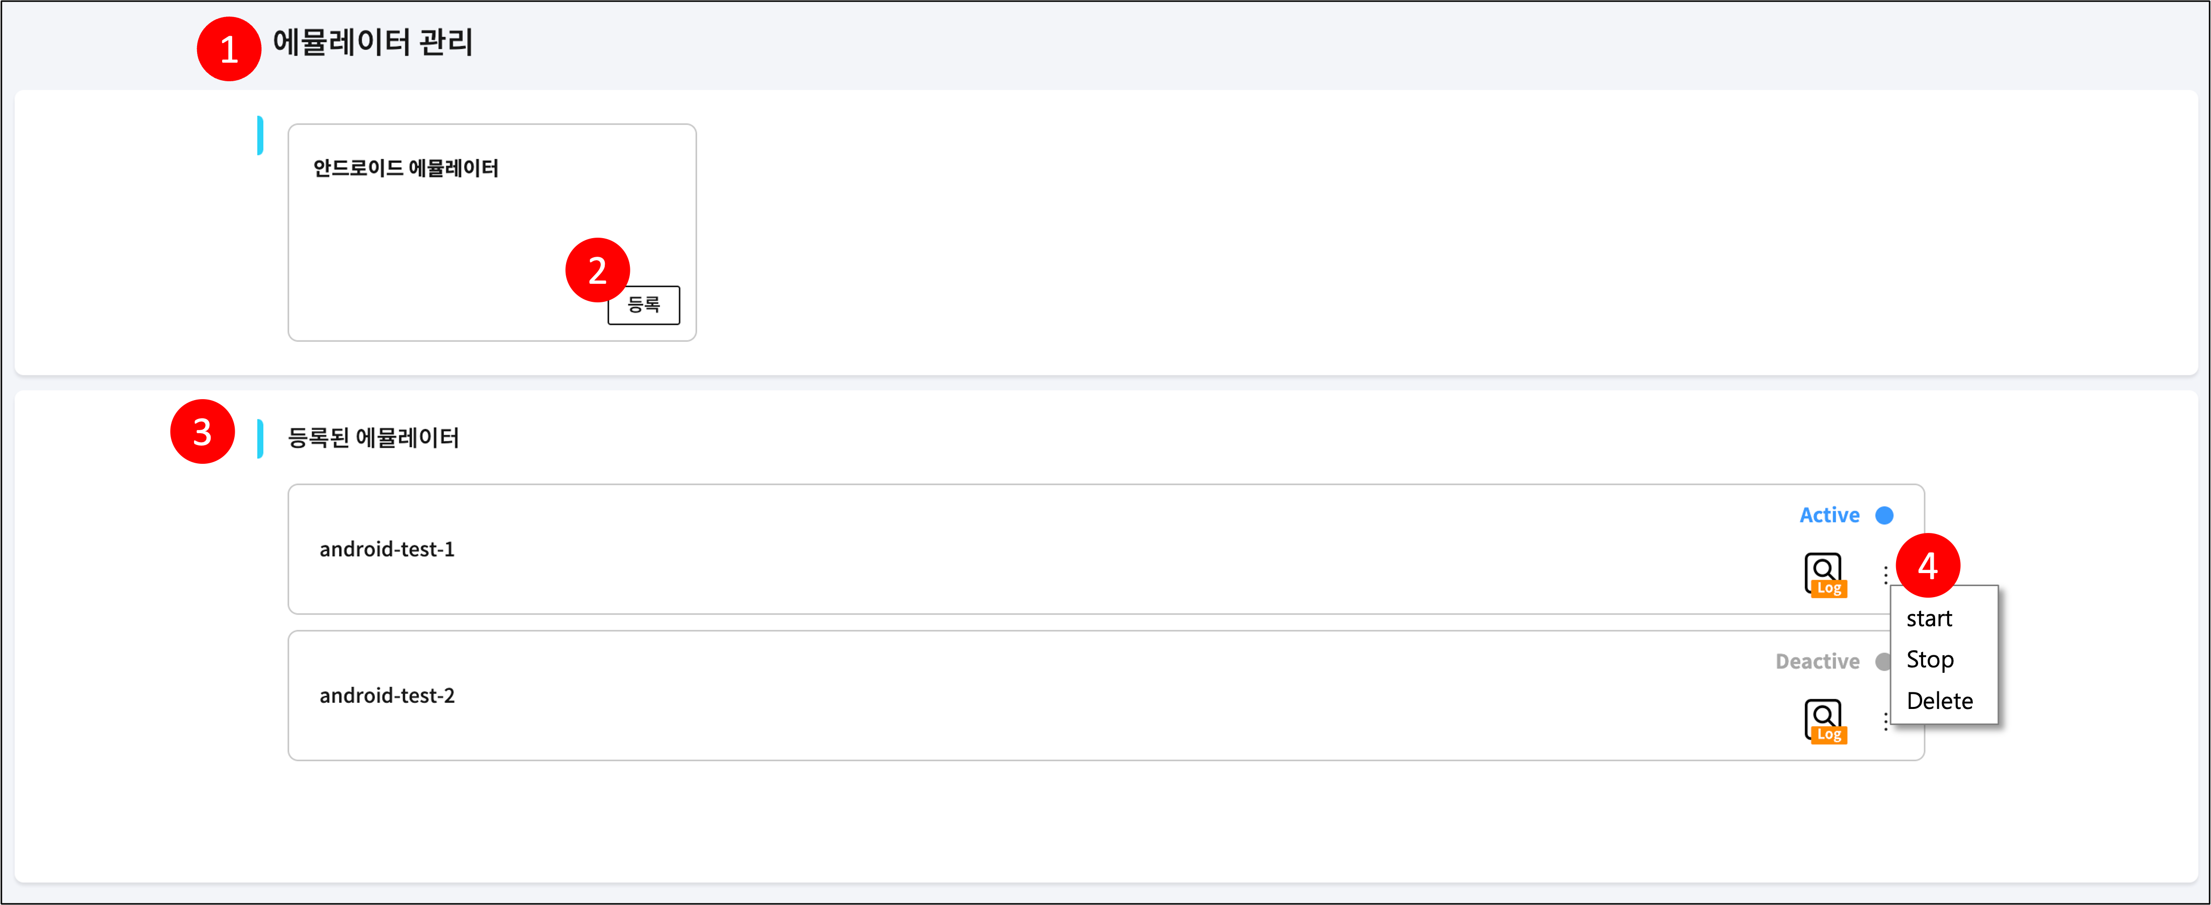The width and height of the screenshot is (2211, 905).
Task: Open the log viewer for android-test-2
Action: coord(1824,720)
